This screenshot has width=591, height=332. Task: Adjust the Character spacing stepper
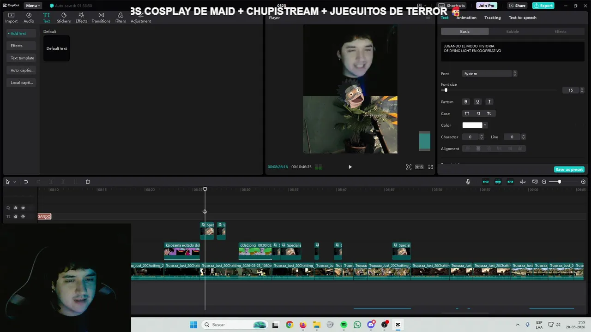point(482,137)
